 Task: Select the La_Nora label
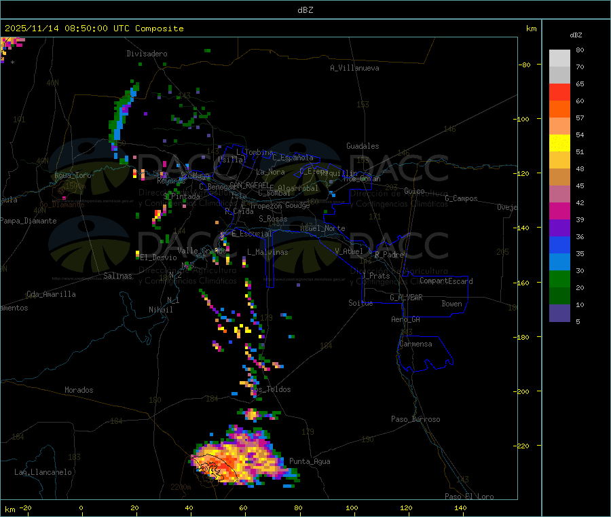pos(270,172)
